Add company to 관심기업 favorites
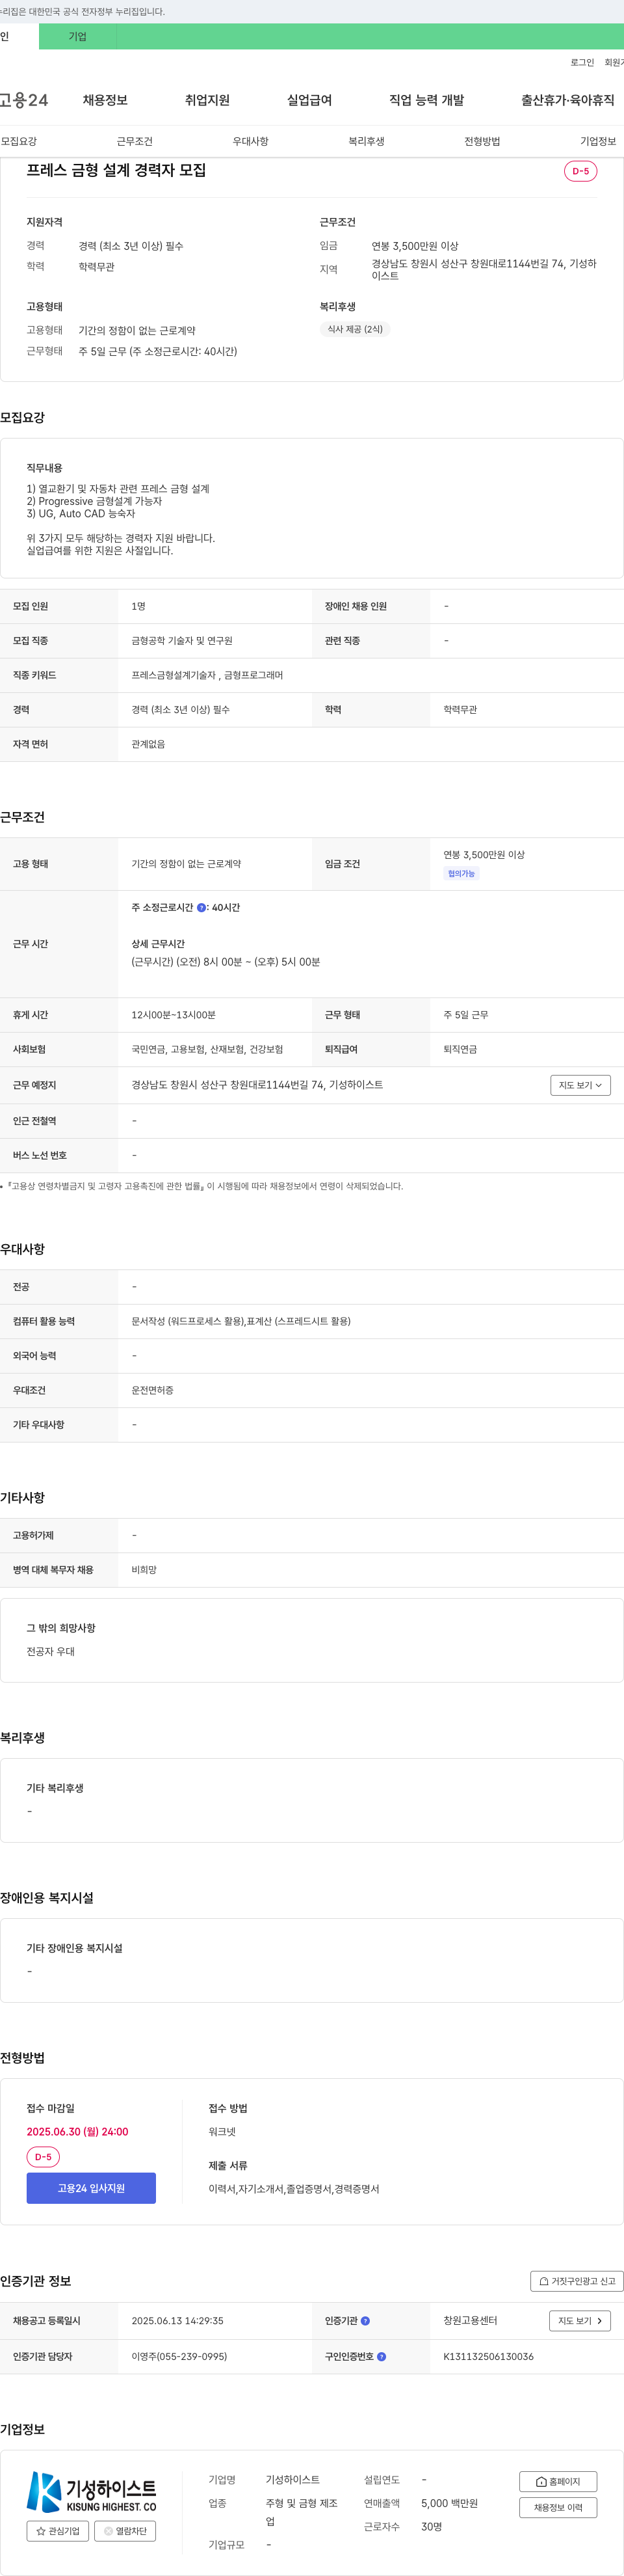 (x=58, y=2531)
